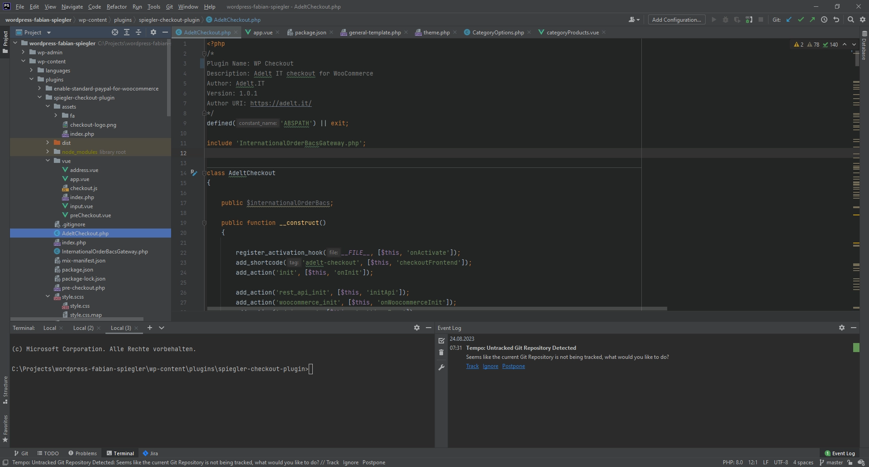Expand the wp-admin folder

[x=23, y=52]
